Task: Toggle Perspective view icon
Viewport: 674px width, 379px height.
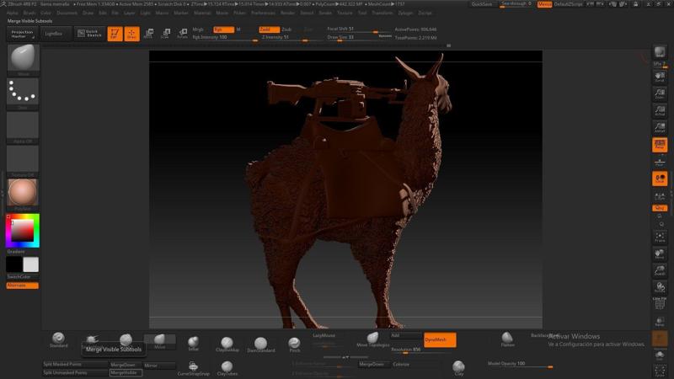Action: 660,145
